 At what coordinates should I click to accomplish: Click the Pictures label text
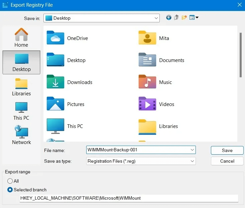click(76, 104)
